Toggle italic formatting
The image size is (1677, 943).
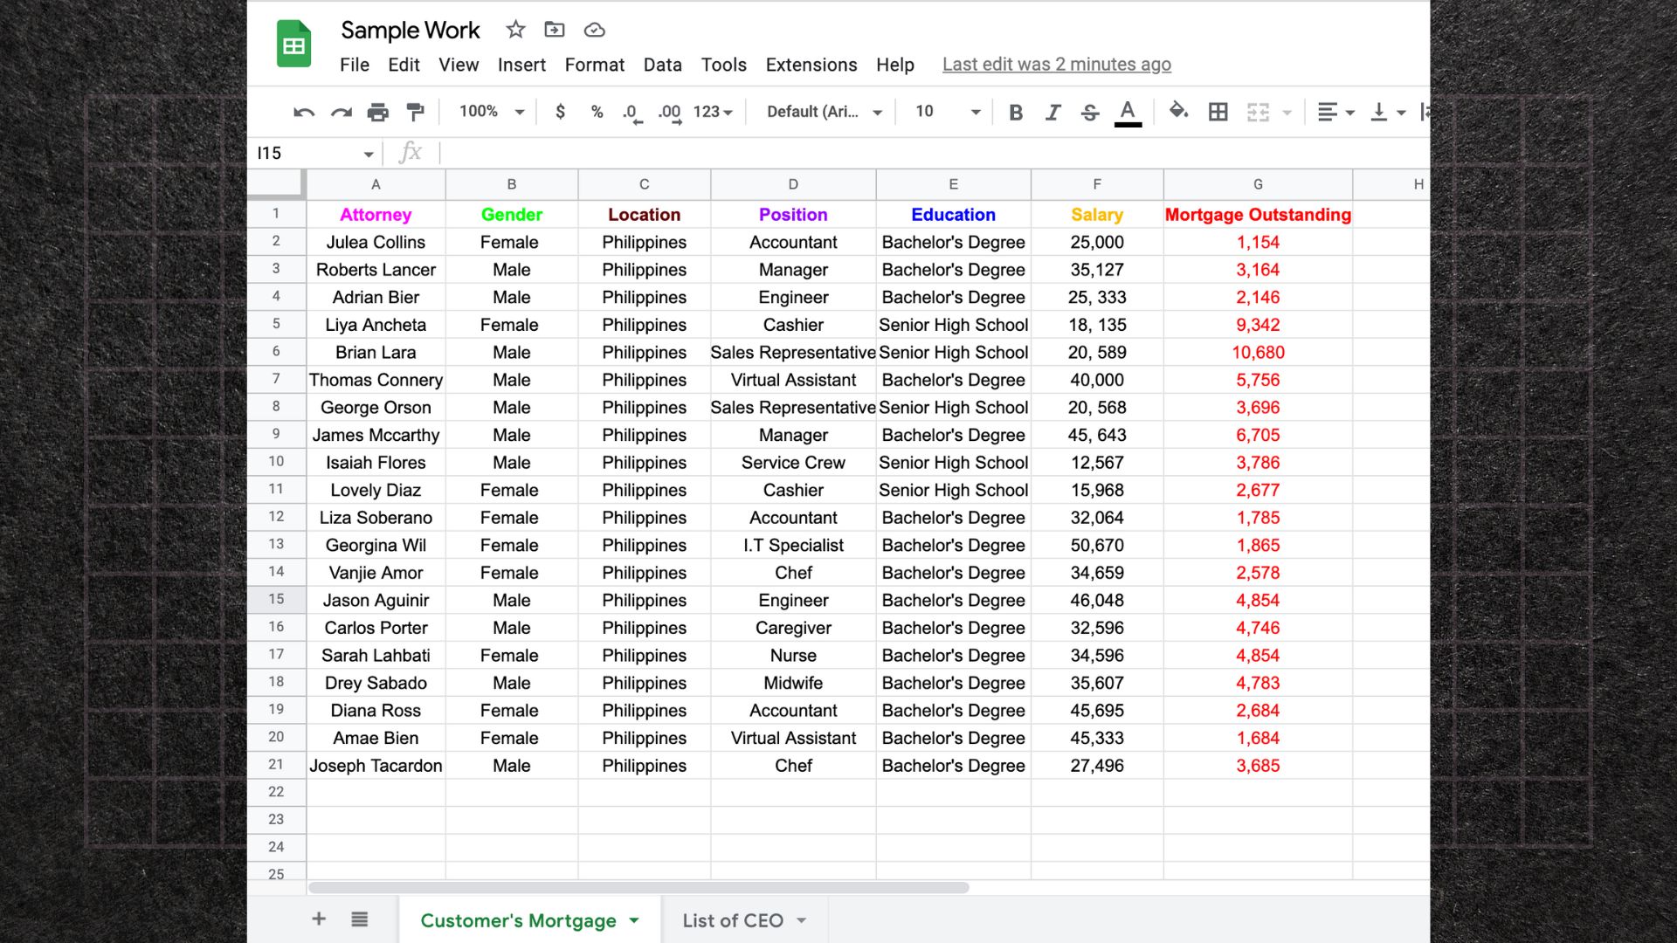point(1052,112)
